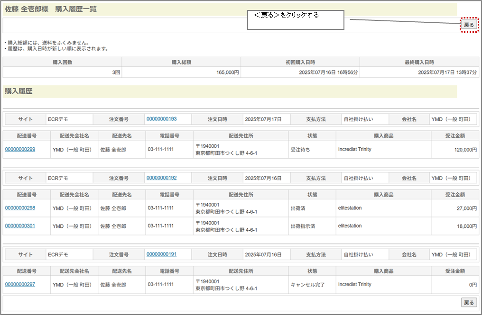482x315 pixels.
Task: Select delivery number 00000000301
Action: pos(20,226)
